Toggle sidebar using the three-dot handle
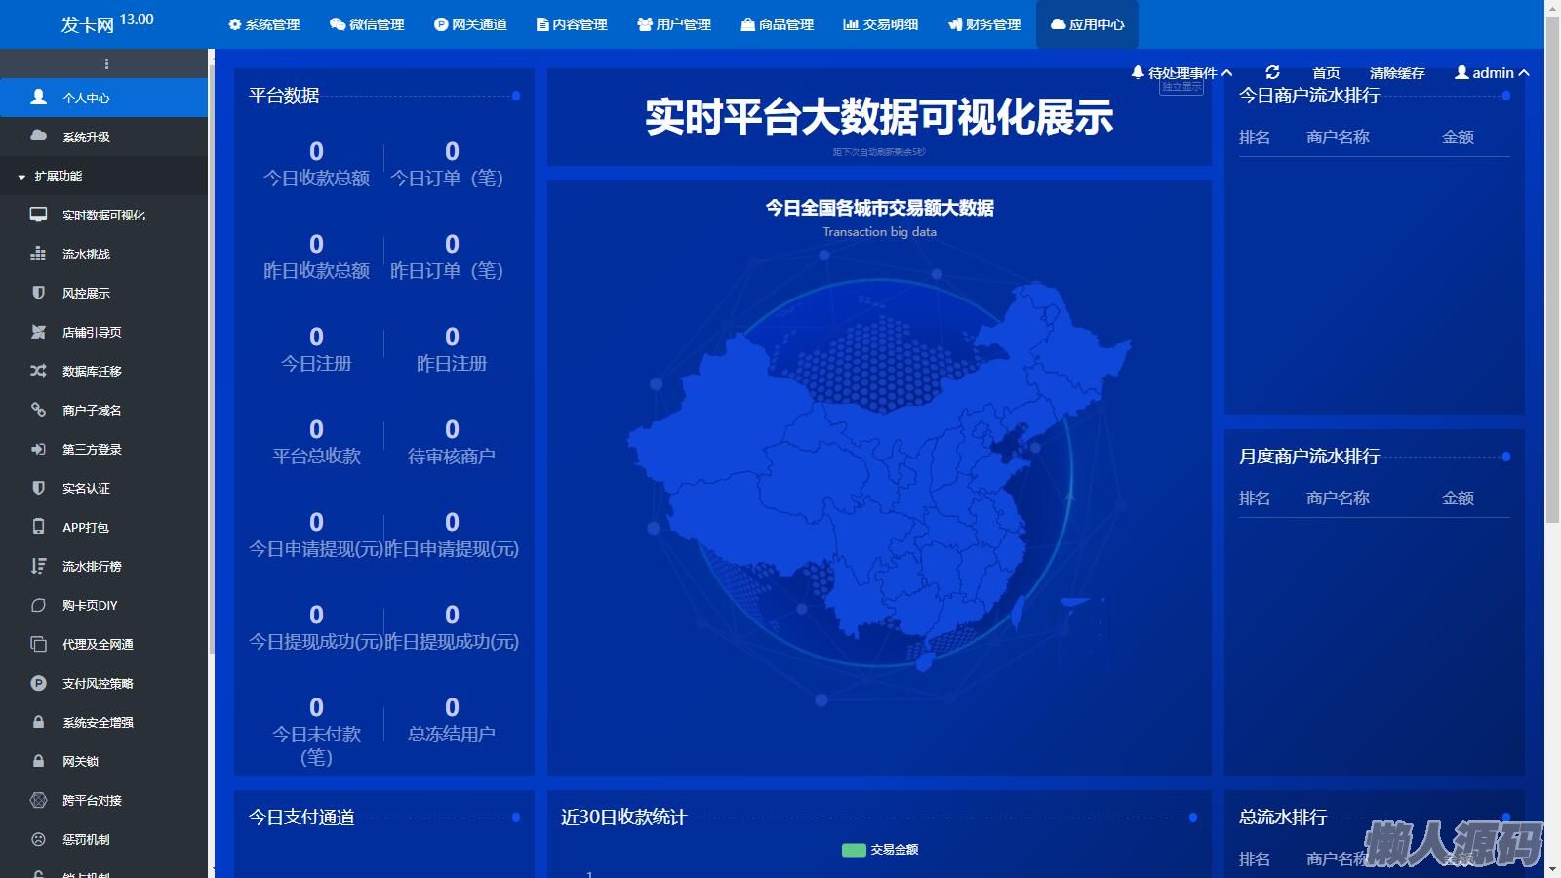Viewport: 1561px width, 878px height. click(106, 64)
